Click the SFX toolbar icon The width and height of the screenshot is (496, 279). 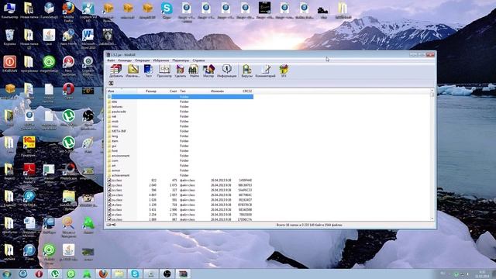284,71
